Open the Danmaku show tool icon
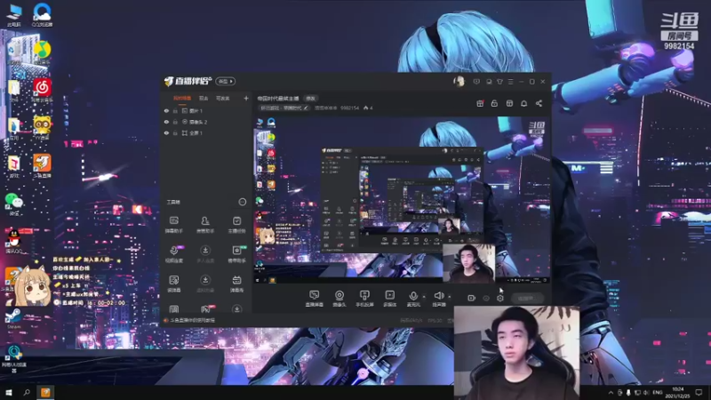711x400 pixels. [236, 284]
